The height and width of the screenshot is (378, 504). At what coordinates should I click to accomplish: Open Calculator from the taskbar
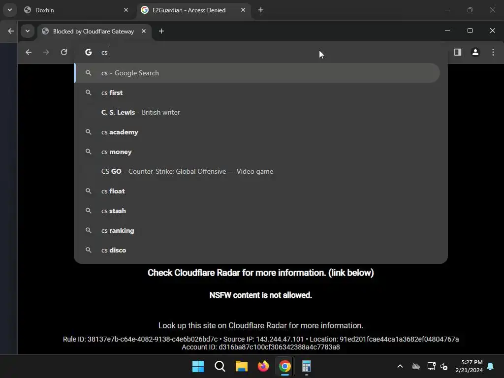(307, 366)
